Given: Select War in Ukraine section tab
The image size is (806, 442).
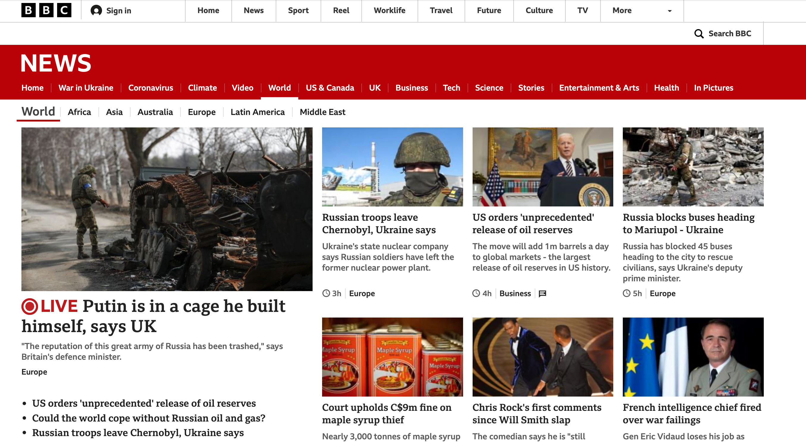Looking at the screenshot, I should tap(86, 88).
